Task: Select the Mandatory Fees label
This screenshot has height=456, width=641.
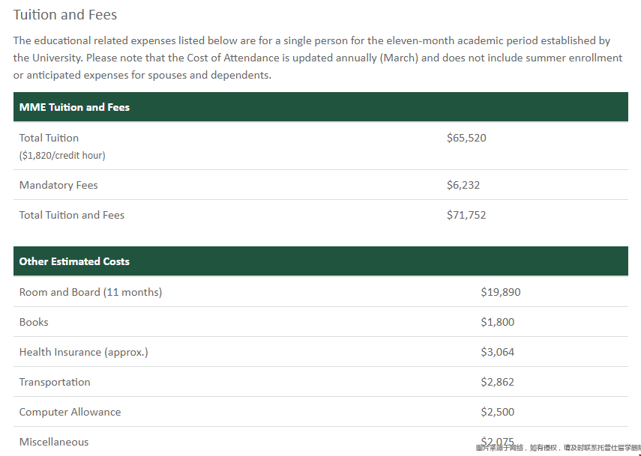Action: [58, 186]
